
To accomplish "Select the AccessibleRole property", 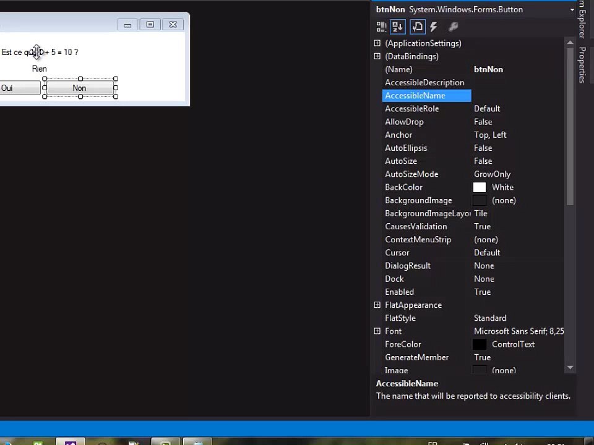I will (412, 109).
